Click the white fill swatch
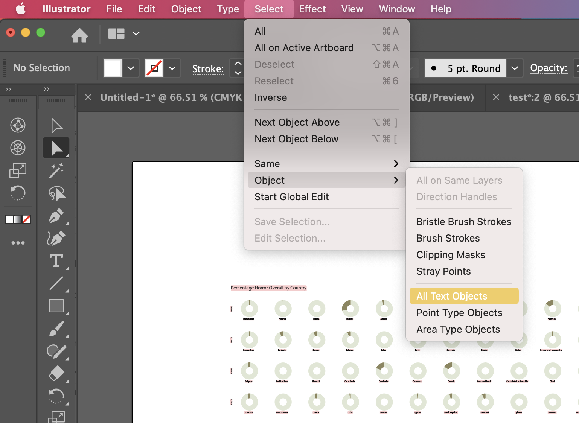 pyautogui.click(x=112, y=68)
